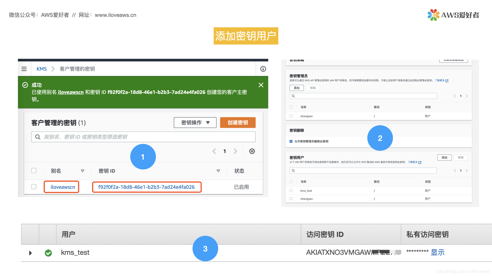
Task: Check the iloveawscn key row checkbox
Action: coord(34,187)
